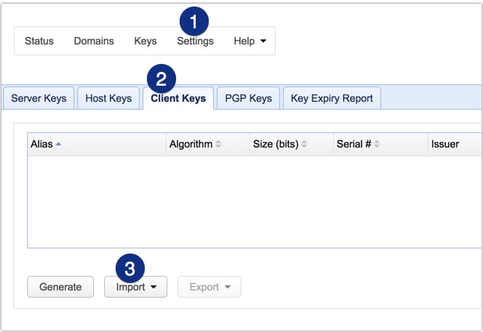Expand the Export dropdown button
Image resolution: width=483 pixels, height=332 pixels.
[x=209, y=287]
